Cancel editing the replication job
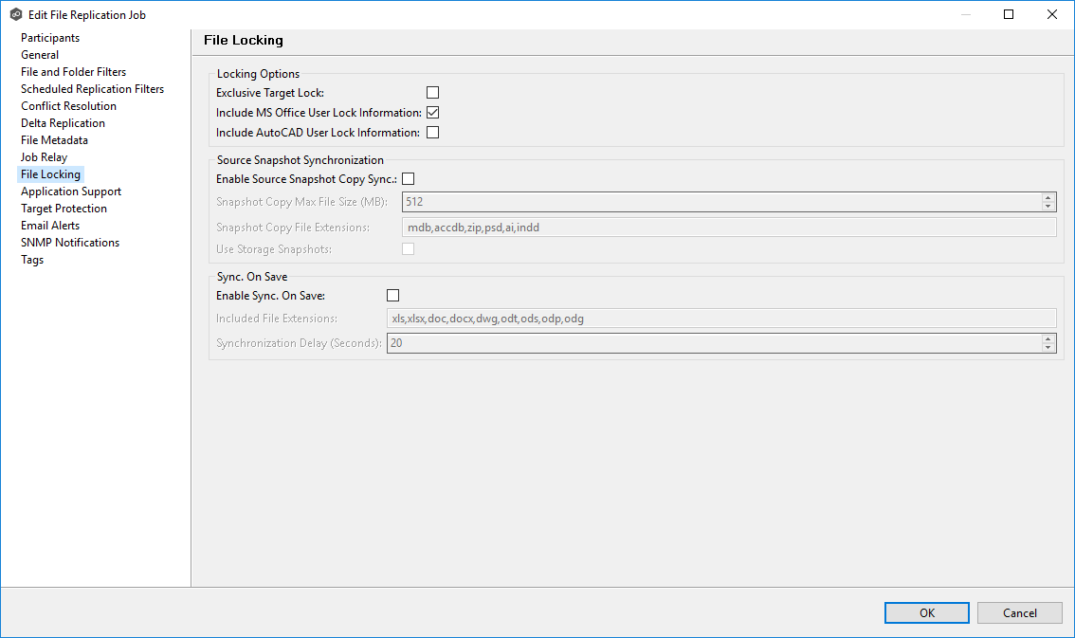The image size is (1075, 638). tap(1019, 613)
